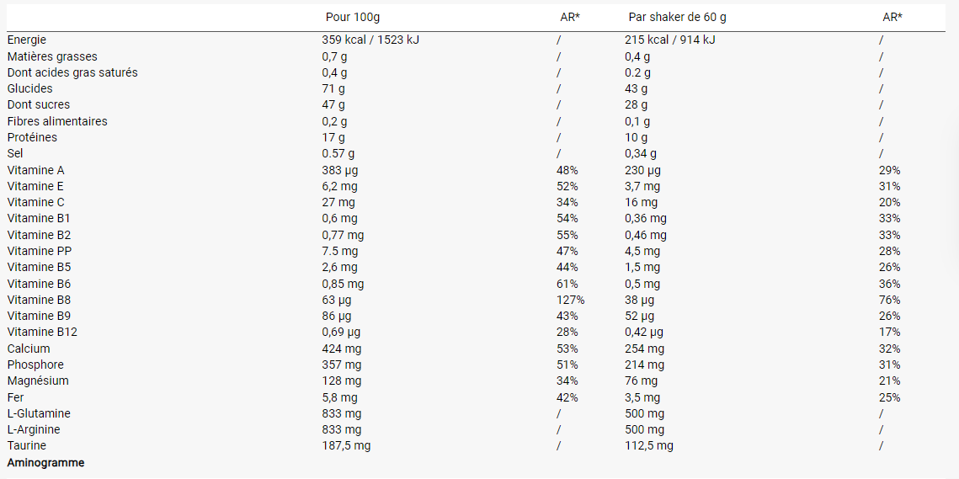The image size is (959, 479).
Task: Click the '215 kcal / 914 kJ' value
Action: pyautogui.click(x=669, y=40)
